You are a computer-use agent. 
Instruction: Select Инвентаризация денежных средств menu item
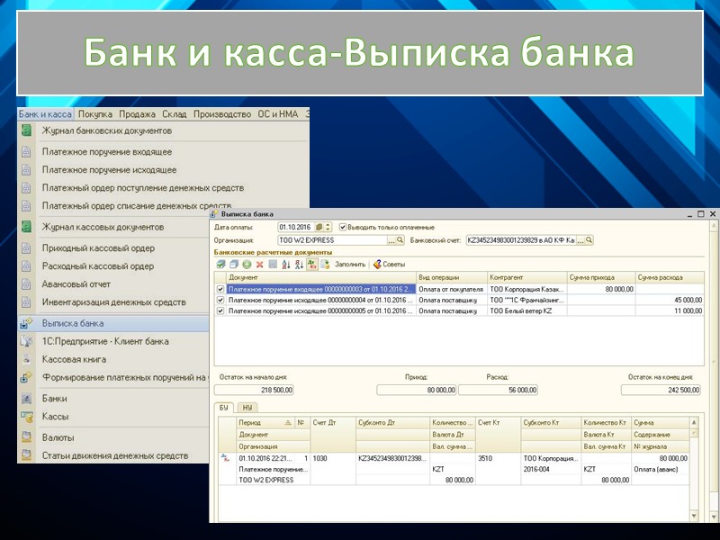[114, 302]
